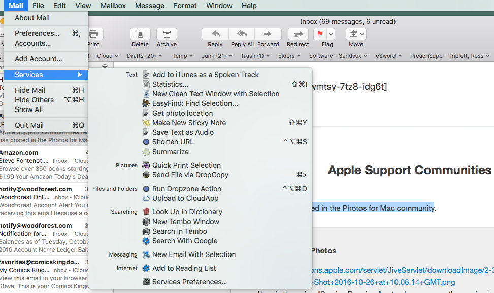Select the Notification for… Woodforest message
The image size is (494, 293).
pos(44,237)
